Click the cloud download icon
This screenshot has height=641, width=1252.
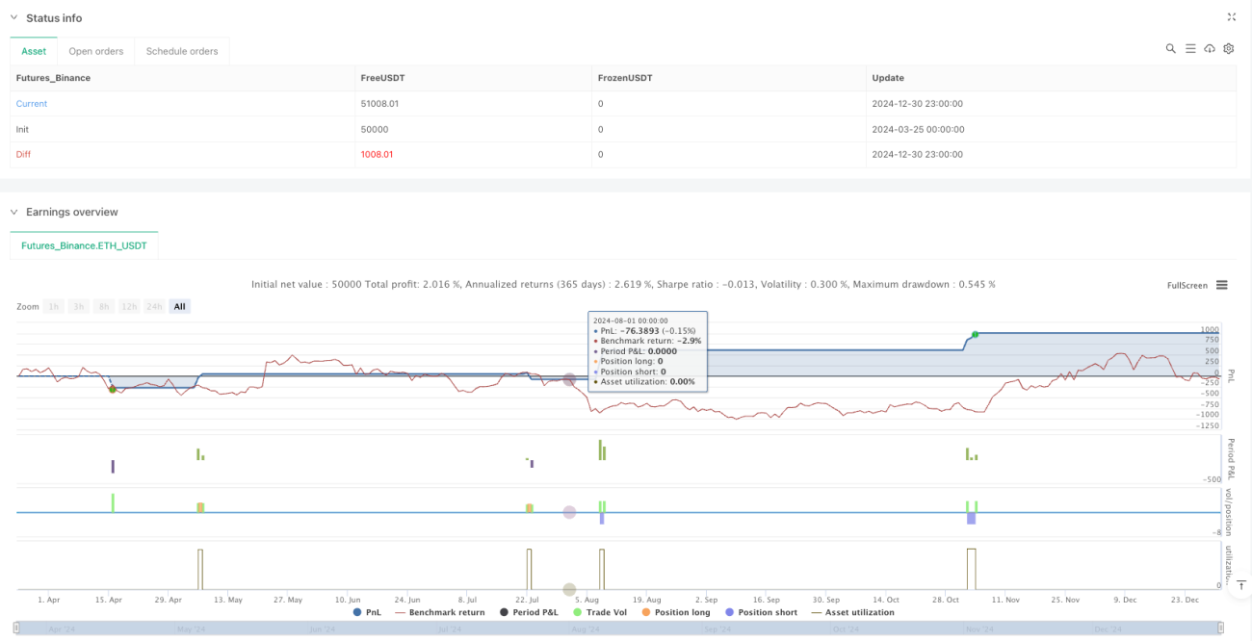[1210, 48]
